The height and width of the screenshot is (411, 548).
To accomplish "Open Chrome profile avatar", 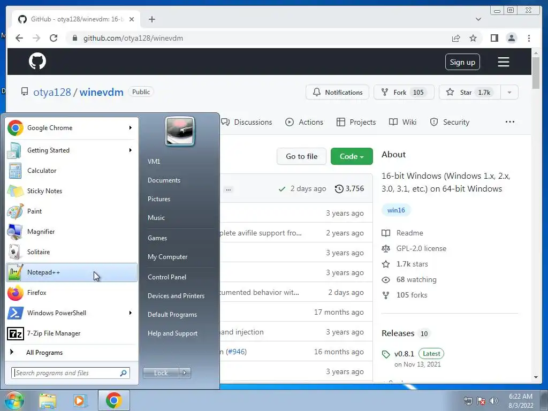I will click(511, 38).
